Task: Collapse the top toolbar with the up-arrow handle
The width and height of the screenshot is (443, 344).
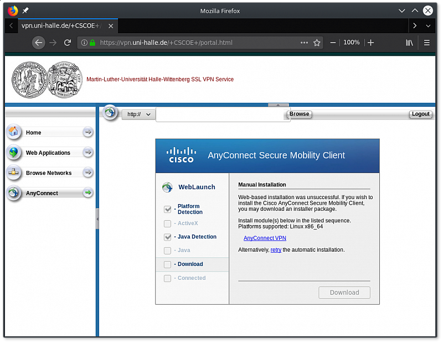Action: click(x=279, y=105)
